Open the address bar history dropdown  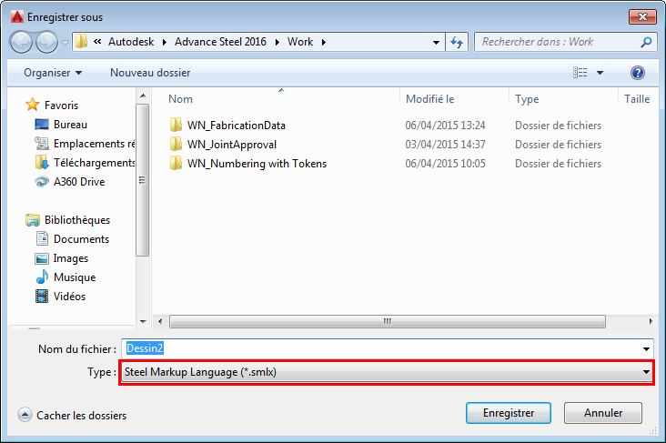(x=436, y=42)
